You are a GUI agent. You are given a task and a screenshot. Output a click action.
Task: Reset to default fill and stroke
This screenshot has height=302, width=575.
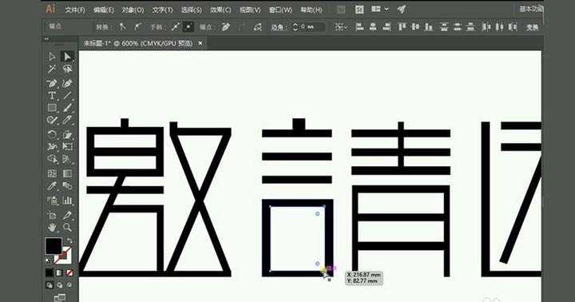[x=48, y=261]
